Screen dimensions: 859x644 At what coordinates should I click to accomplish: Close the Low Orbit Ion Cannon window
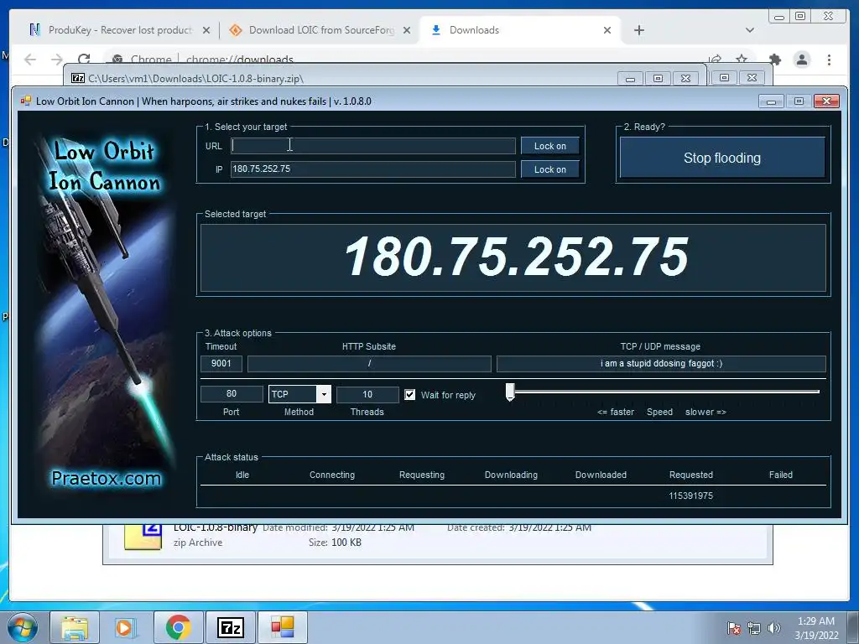pos(826,101)
